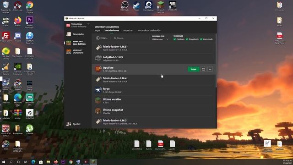Open the Task View taskbar button

(26, 162)
